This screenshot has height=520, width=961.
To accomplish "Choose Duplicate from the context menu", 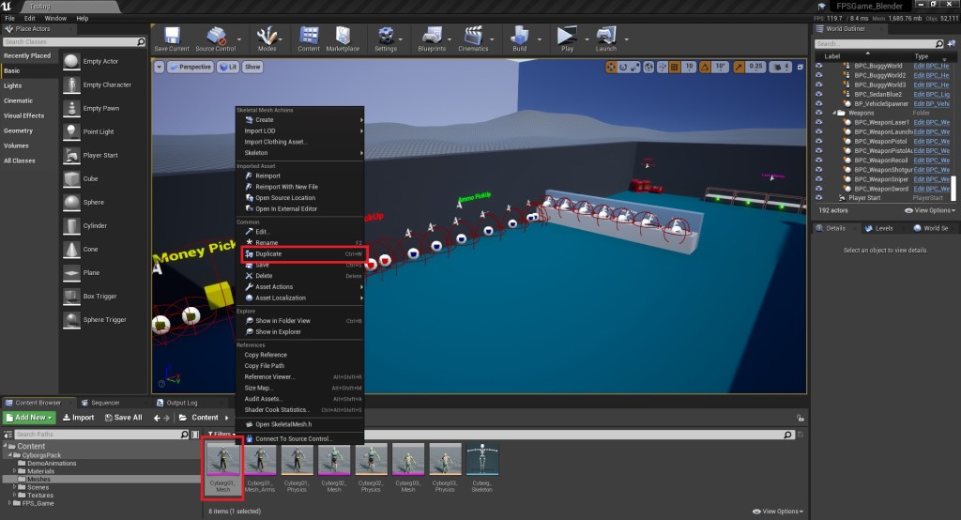I will click(268, 253).
